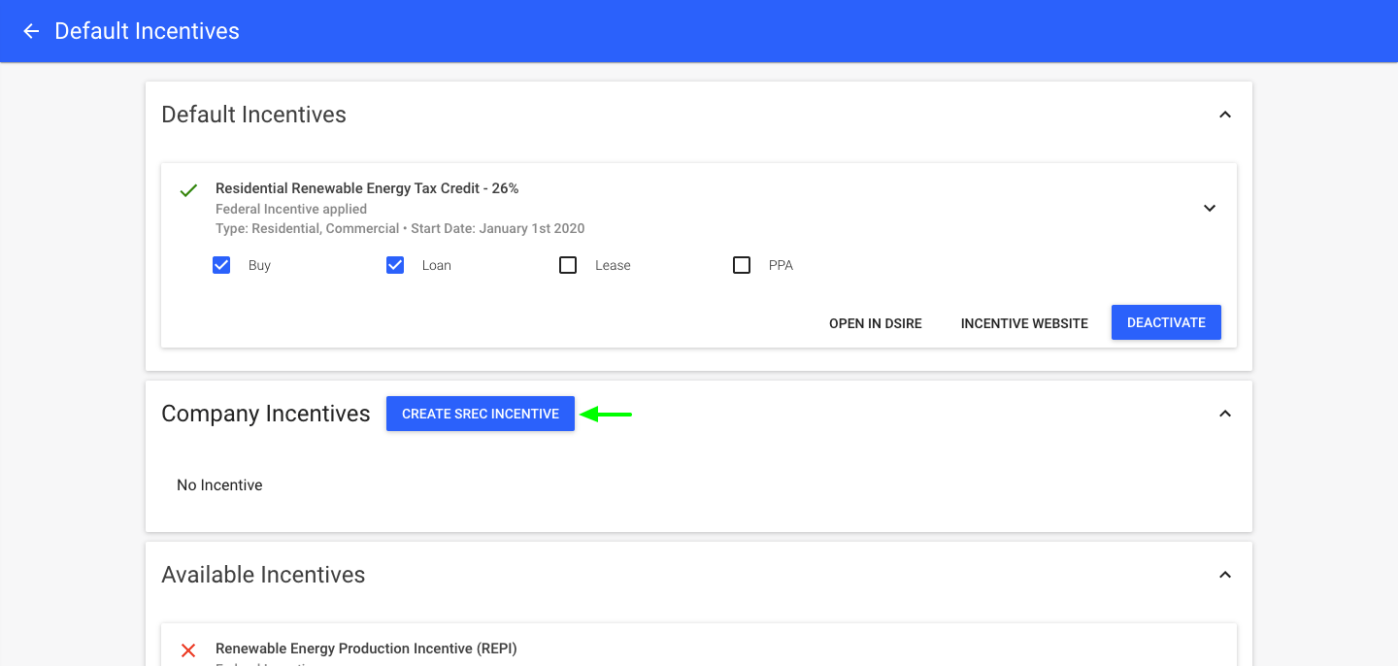
Task: Click the green checkmark beside the tax credit
Action: tap(187, 189)
